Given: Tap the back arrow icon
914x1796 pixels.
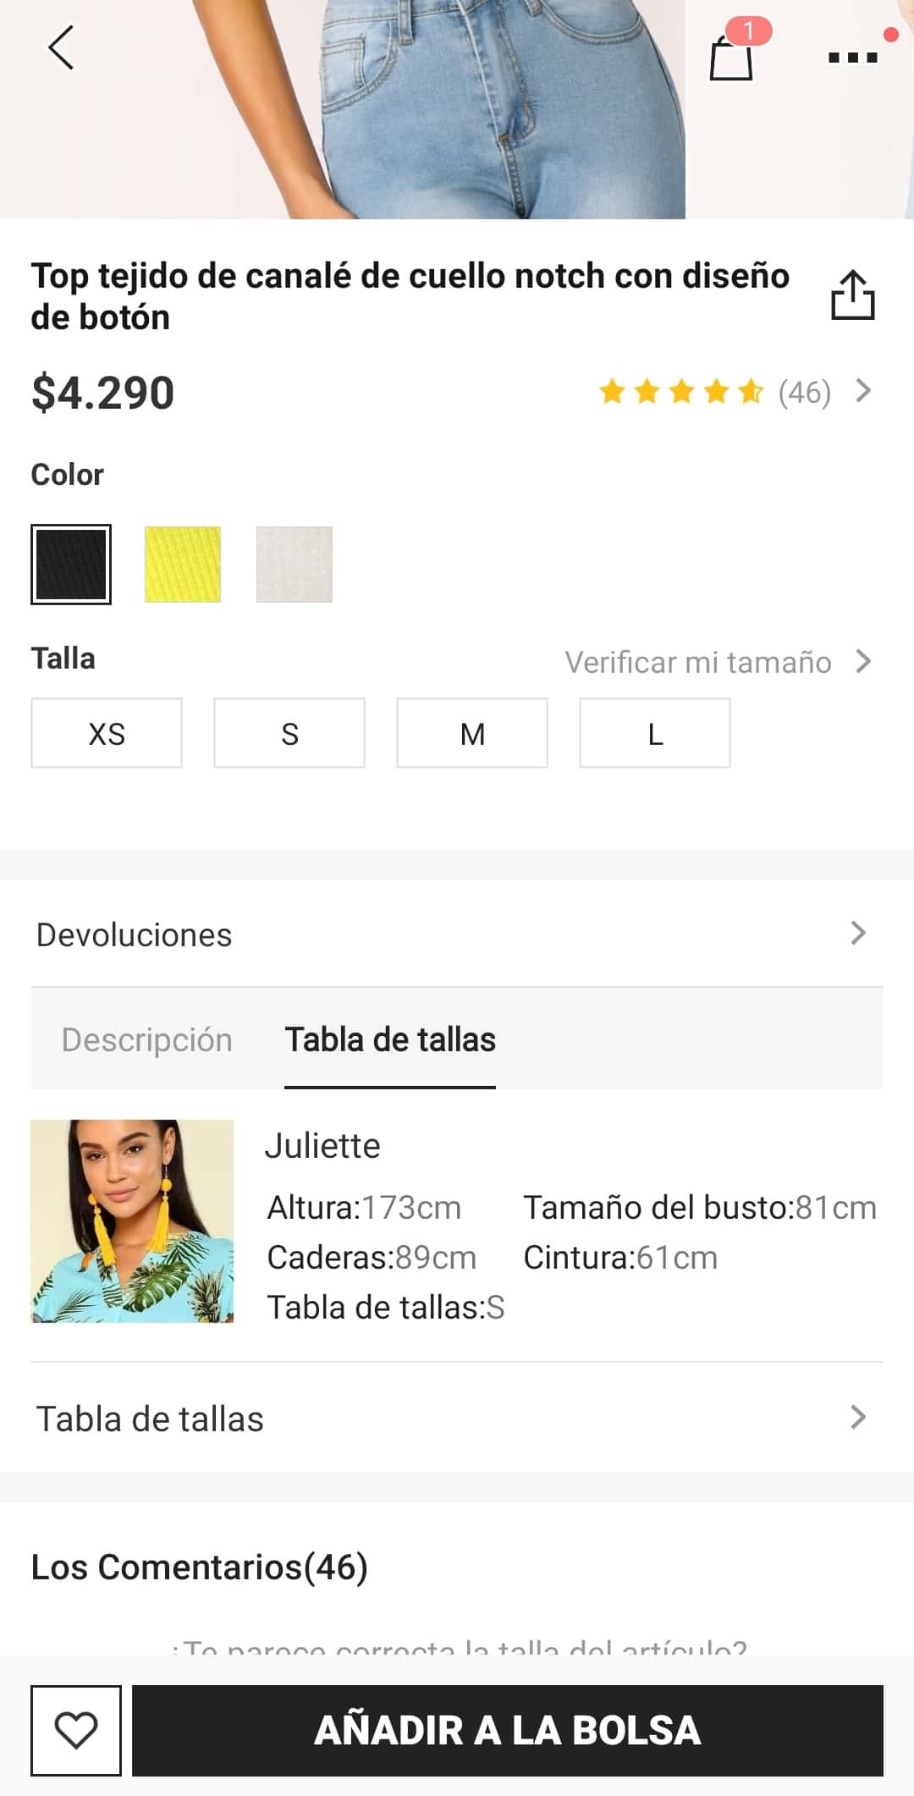Looking at the screenshot, I should tap(61, 47).
